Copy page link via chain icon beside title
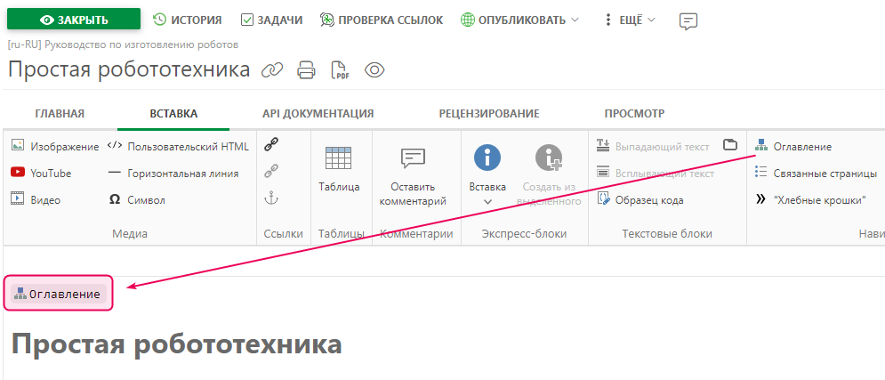Viewport: 885px width, 380px height. click(x=271, y=70)
